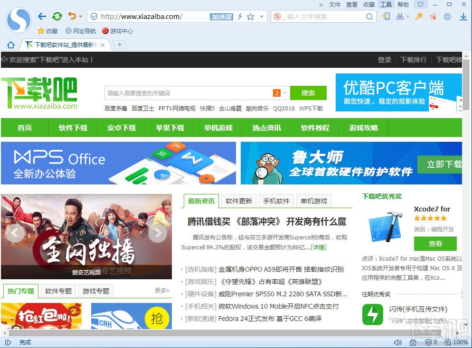Expand the address bar dropdown arrow
Screen dimensions: 472x348
(x=262, y=17)
